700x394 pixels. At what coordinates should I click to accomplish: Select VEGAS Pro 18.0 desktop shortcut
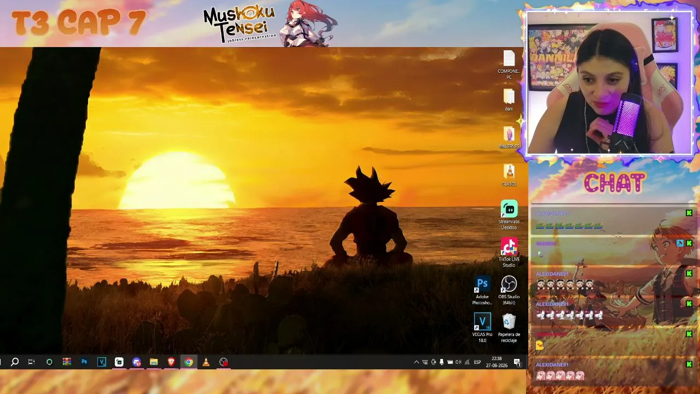click(482, 328)
